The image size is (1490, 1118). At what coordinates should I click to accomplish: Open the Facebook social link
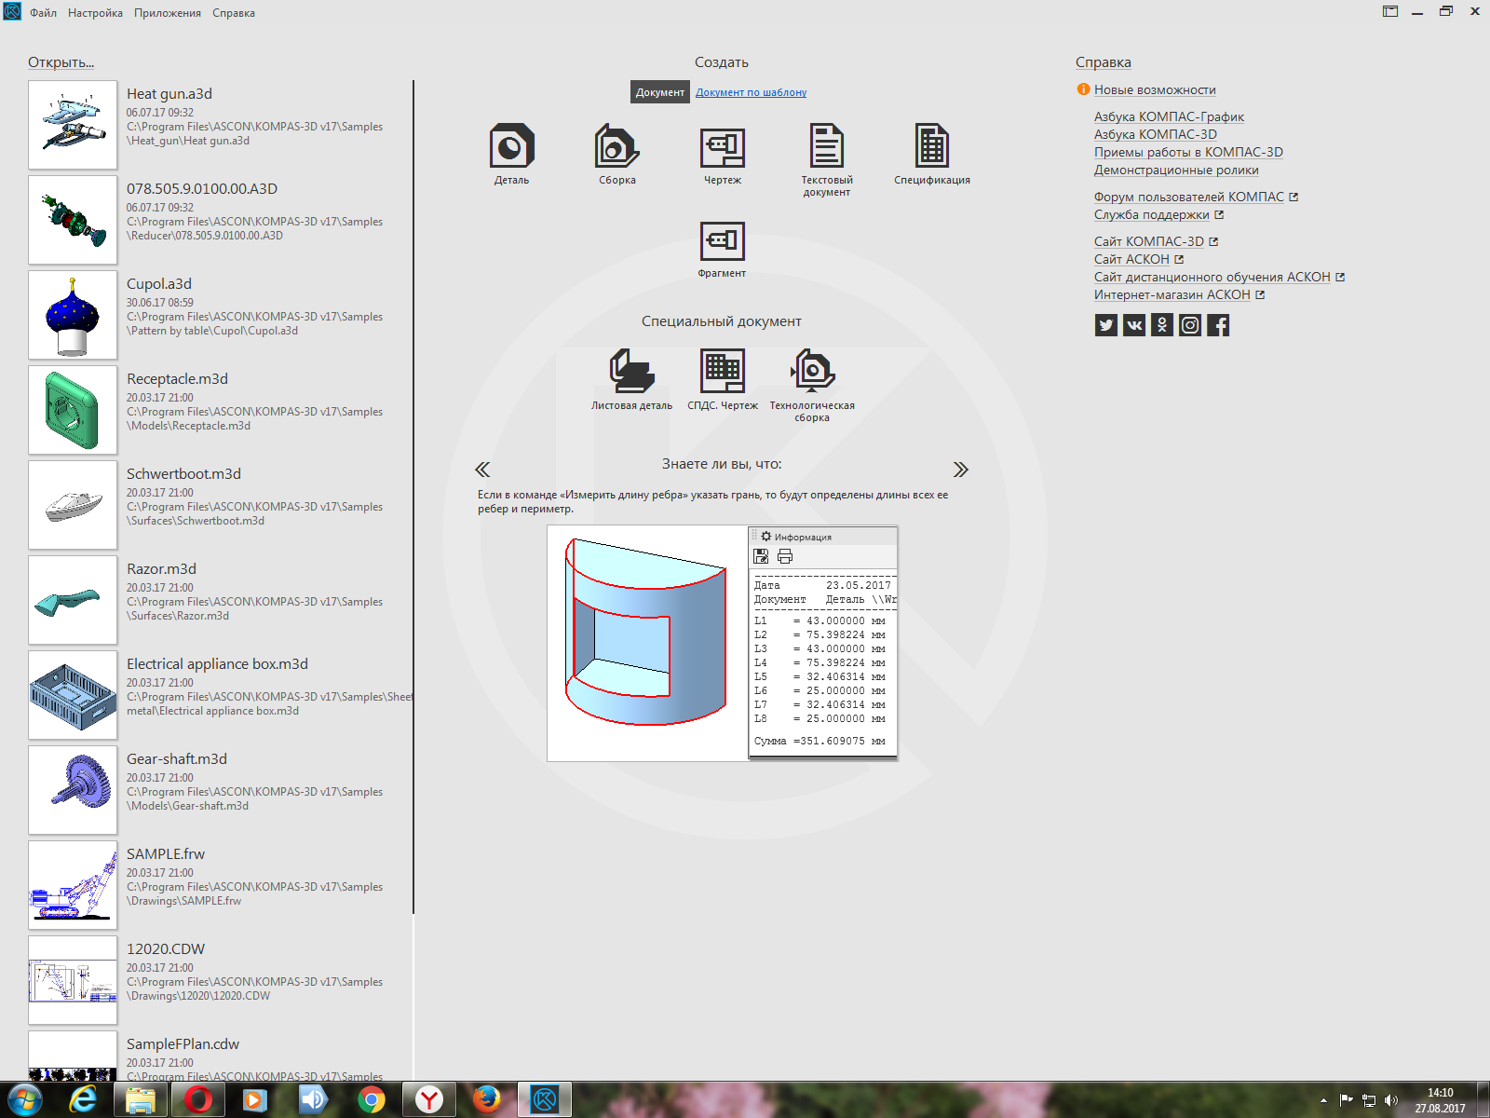tap(1218, 325)
